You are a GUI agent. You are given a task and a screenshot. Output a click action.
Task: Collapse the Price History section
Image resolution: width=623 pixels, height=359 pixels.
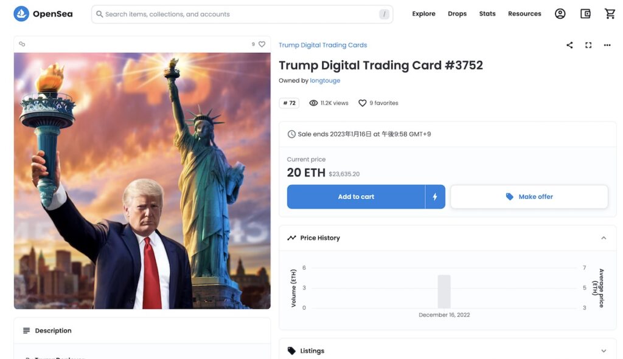pos(604,238)
